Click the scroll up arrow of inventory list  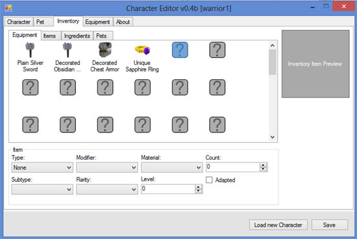[x=273, y=45]
